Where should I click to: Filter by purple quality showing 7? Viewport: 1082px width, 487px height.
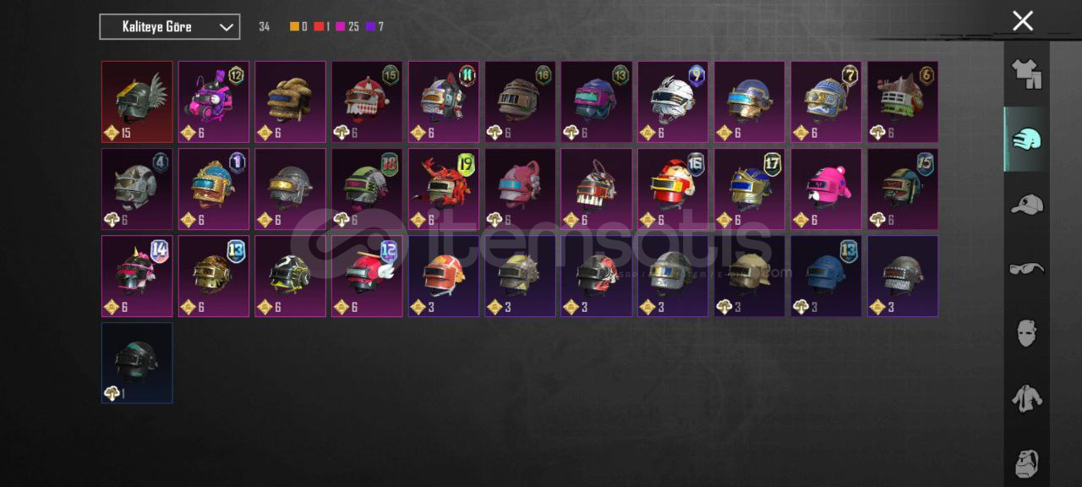tap(375, 27)
